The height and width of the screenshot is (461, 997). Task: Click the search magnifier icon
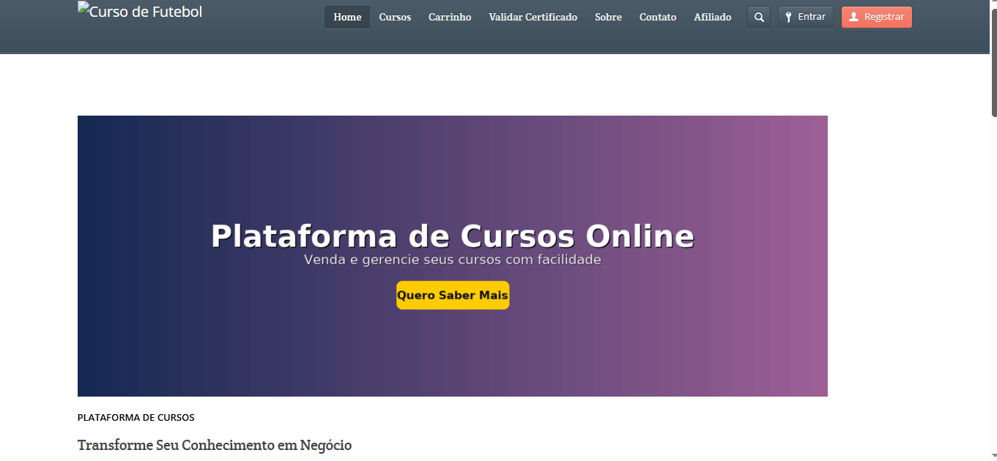coord(759,17)
